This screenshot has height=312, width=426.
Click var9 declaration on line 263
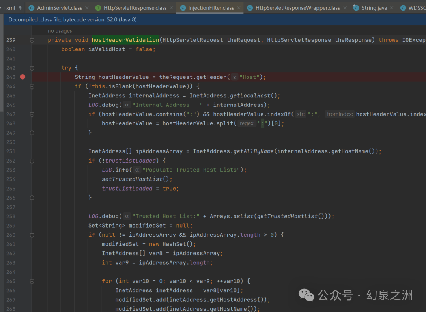pos(122,263)
